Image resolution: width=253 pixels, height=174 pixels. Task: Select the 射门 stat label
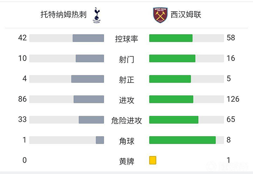coord(126,58)
